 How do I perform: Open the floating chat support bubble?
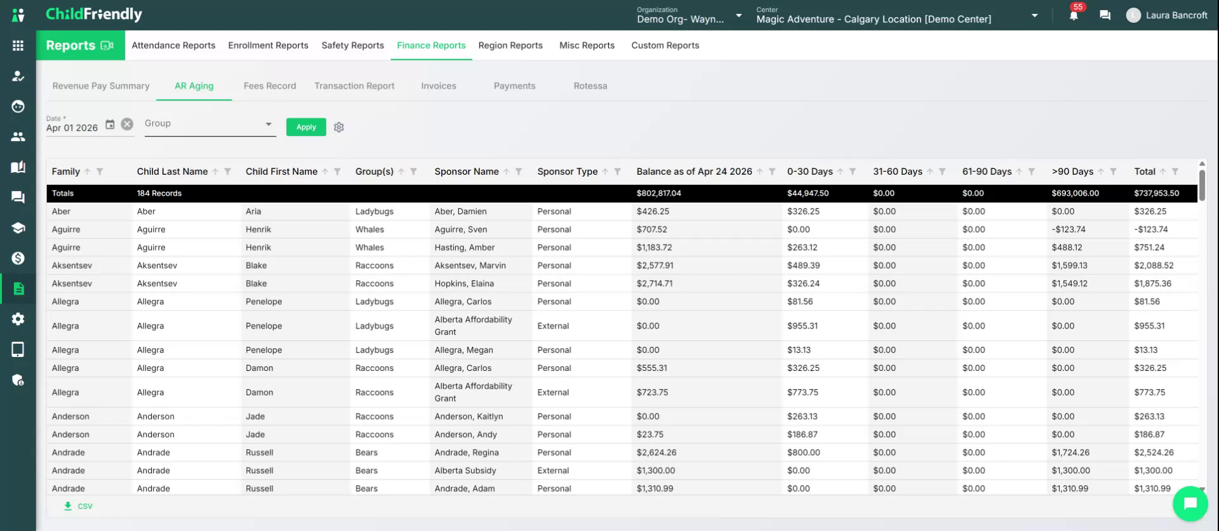tap(1190, 504)
